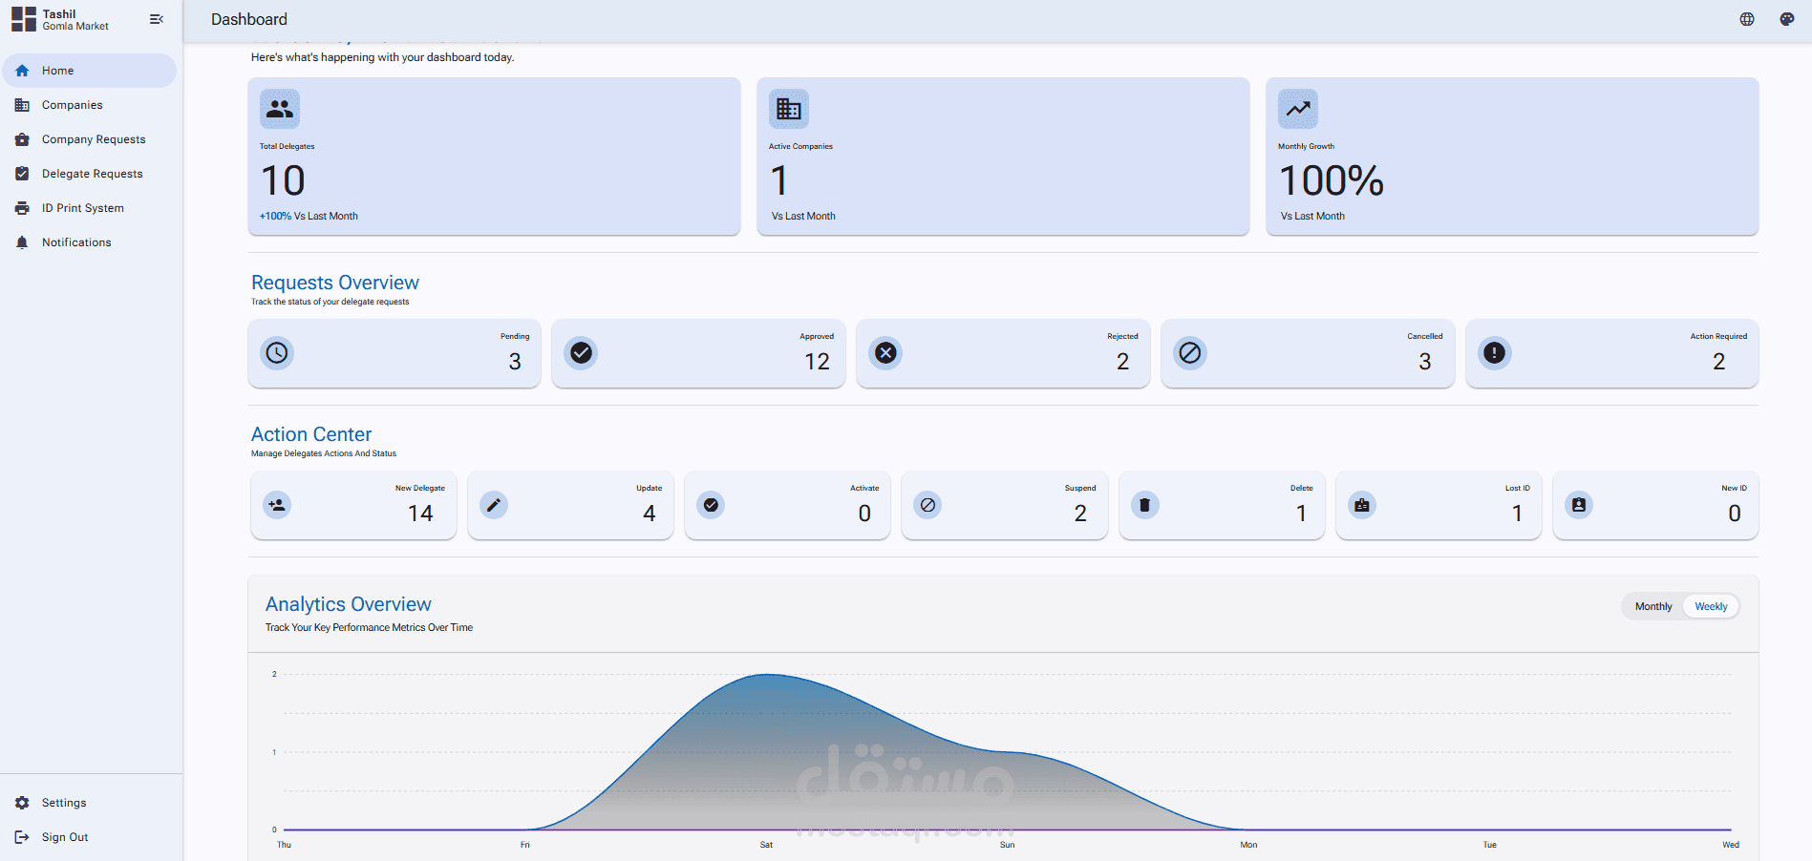This screenshot has height=861, width=1812.
Task: Click the Tashil logo icon
Action: click(x=24, y=19)
